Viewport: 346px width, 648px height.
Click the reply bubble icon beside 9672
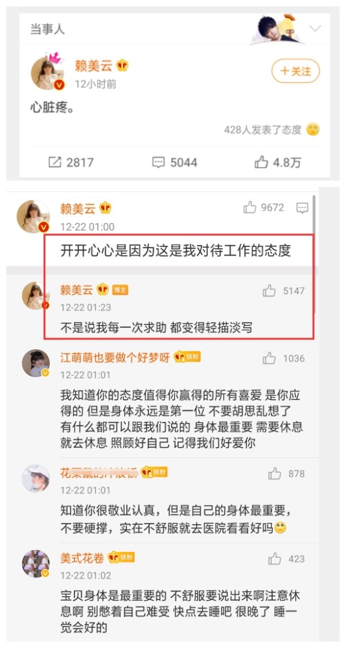pos(303,207)
